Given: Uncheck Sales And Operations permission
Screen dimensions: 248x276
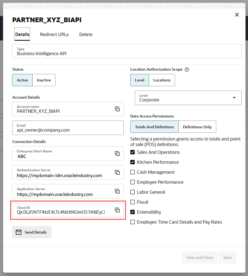Looking at the screenshot, I should click(x=133, y=152).
